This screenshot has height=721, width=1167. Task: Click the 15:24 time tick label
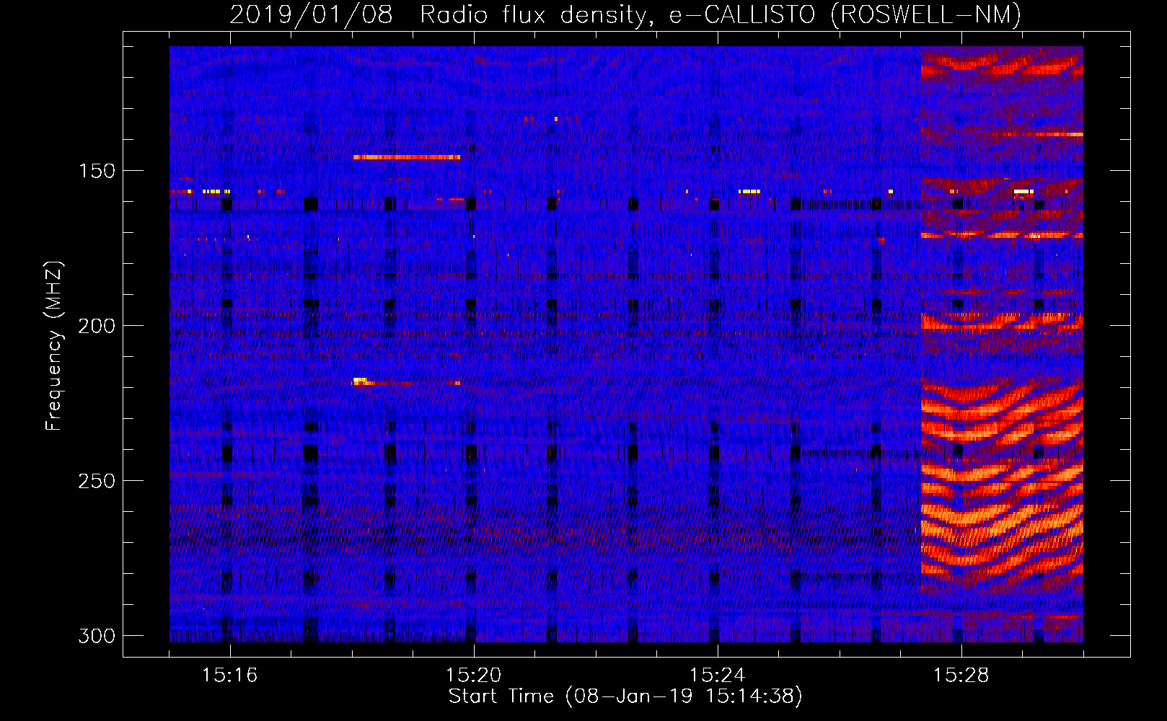pos(718,676)
